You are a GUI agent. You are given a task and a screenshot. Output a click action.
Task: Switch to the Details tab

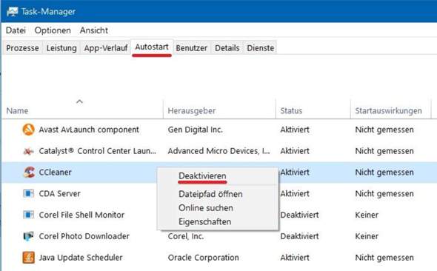(227, 48)
